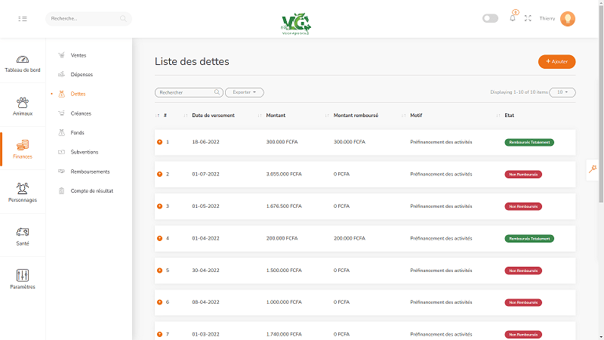Viewport: 604px width, 340px height.
Task: Enter fullscreen mode via expand icon
Action: click(x=528, y=18)
